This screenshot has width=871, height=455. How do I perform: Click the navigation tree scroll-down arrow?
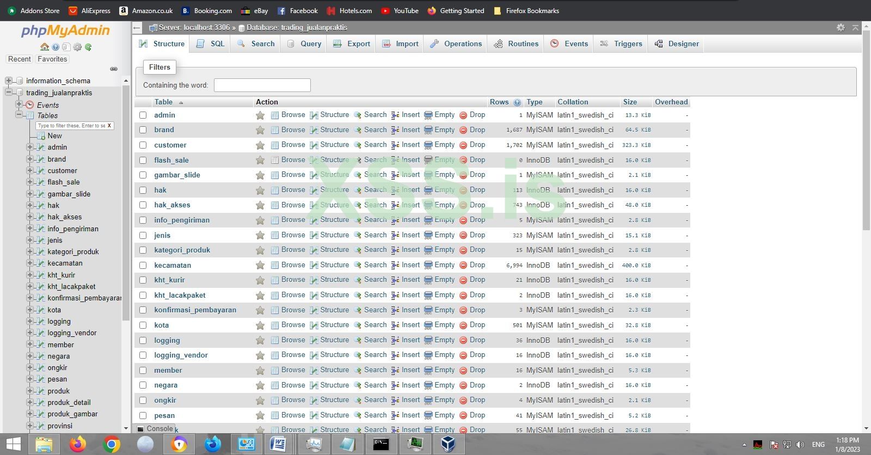click(x=126, y=429)
